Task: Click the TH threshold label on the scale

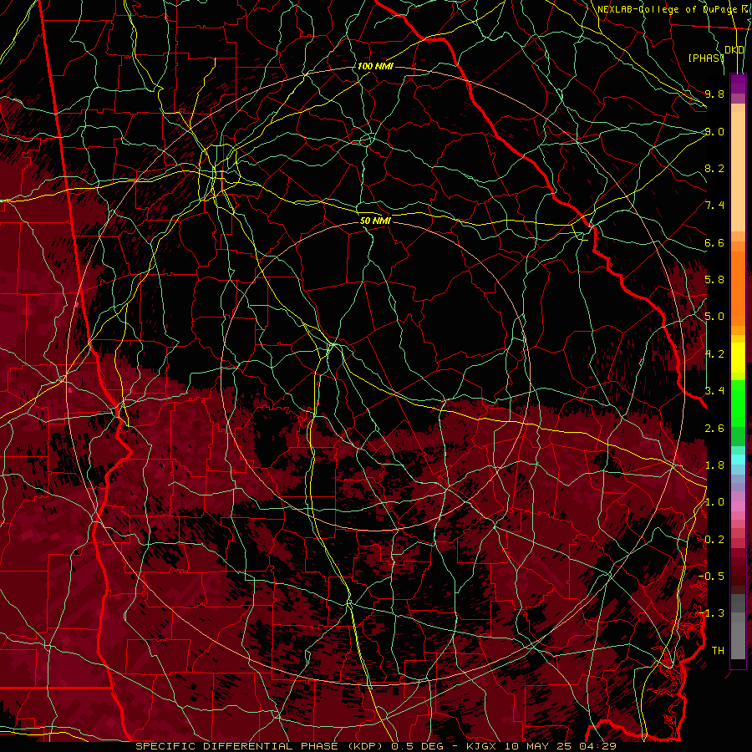Action: [x=718, y=651]
